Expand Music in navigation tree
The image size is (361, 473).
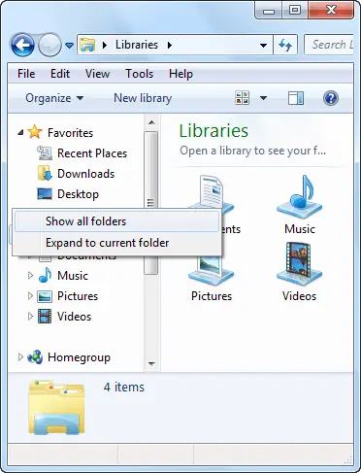30,276
